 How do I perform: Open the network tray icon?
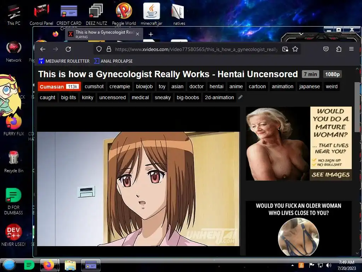(320, 265)
